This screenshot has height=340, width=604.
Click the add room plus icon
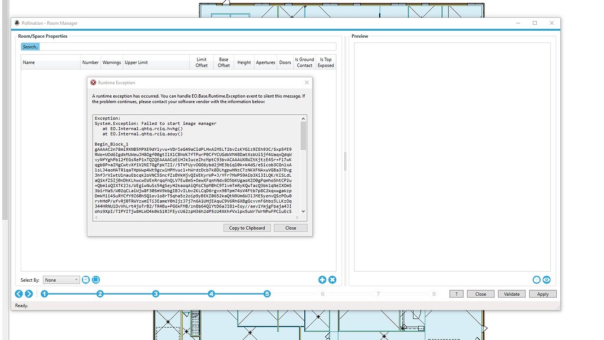pos(322,279)
